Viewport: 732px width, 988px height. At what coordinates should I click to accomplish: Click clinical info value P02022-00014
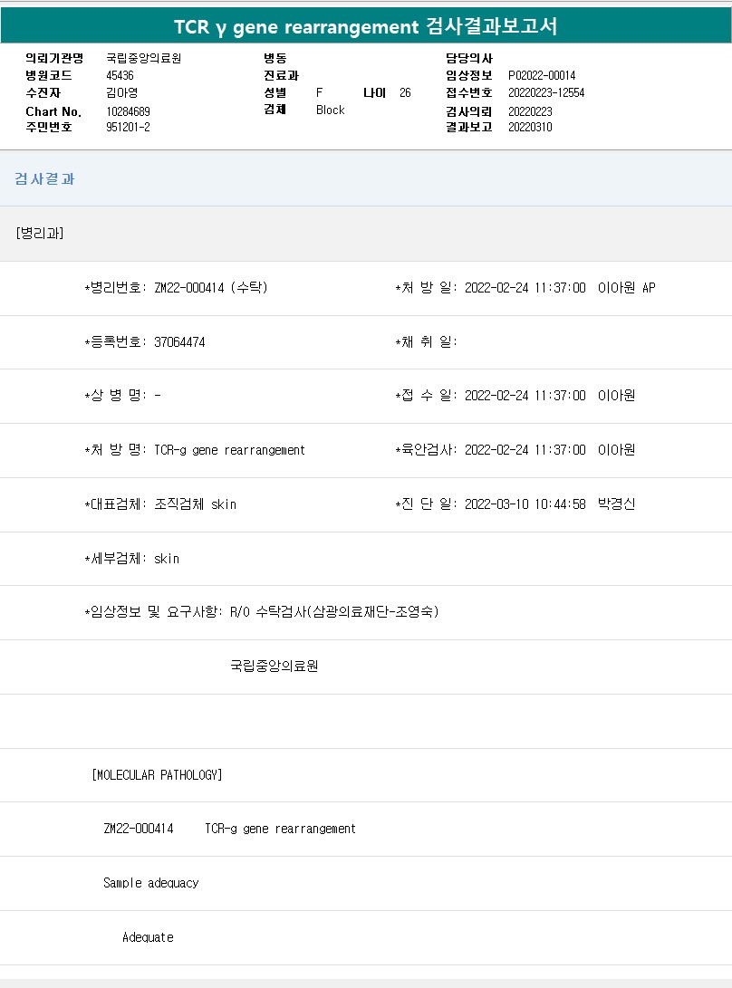click(x=542, y=75)
